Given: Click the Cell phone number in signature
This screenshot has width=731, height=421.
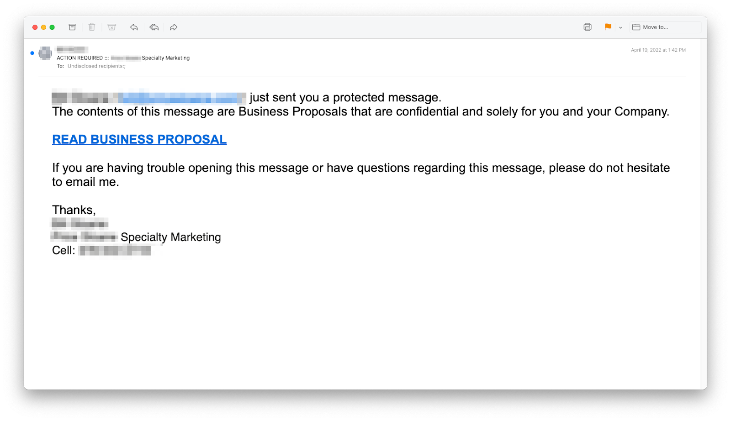Looking at the screenshot, I should point(114,250).
